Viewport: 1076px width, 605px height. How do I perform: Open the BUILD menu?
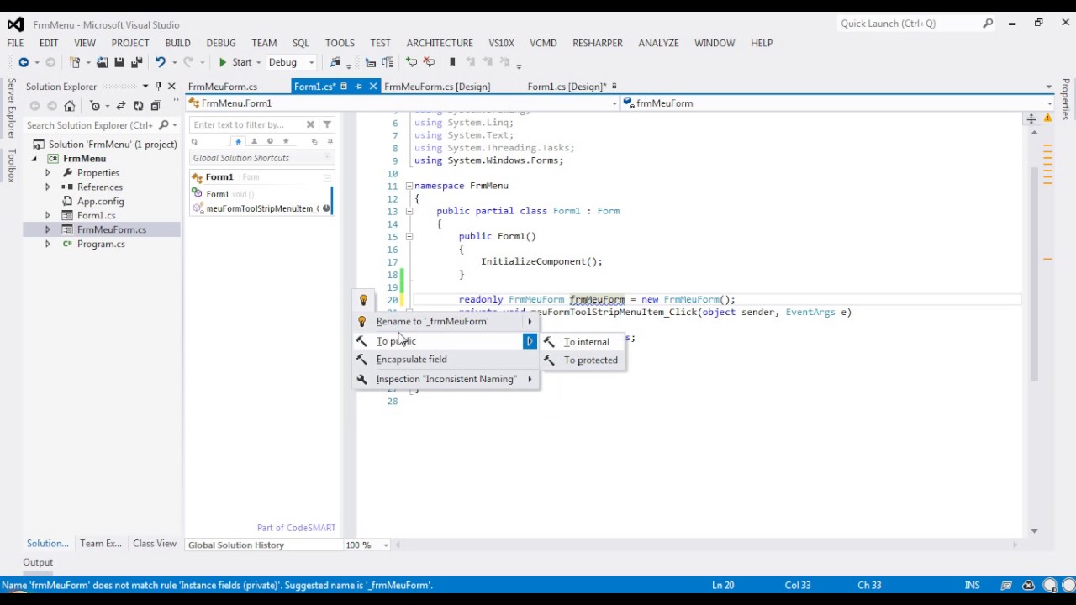177,43
